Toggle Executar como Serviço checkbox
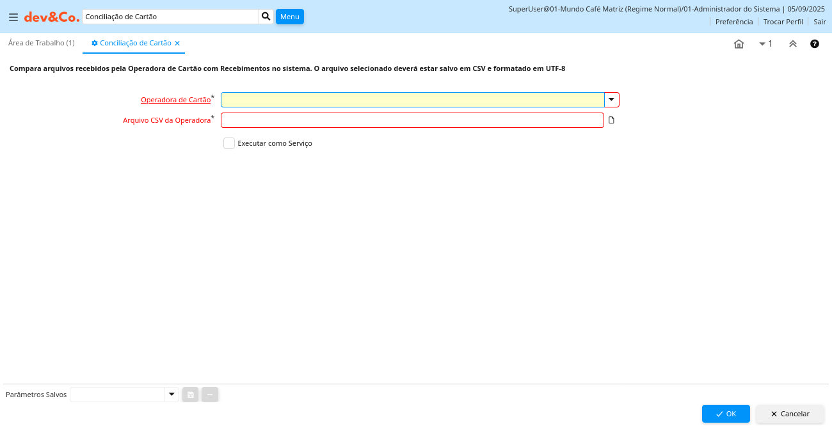832x431 pixels. (x=229, y=143)
